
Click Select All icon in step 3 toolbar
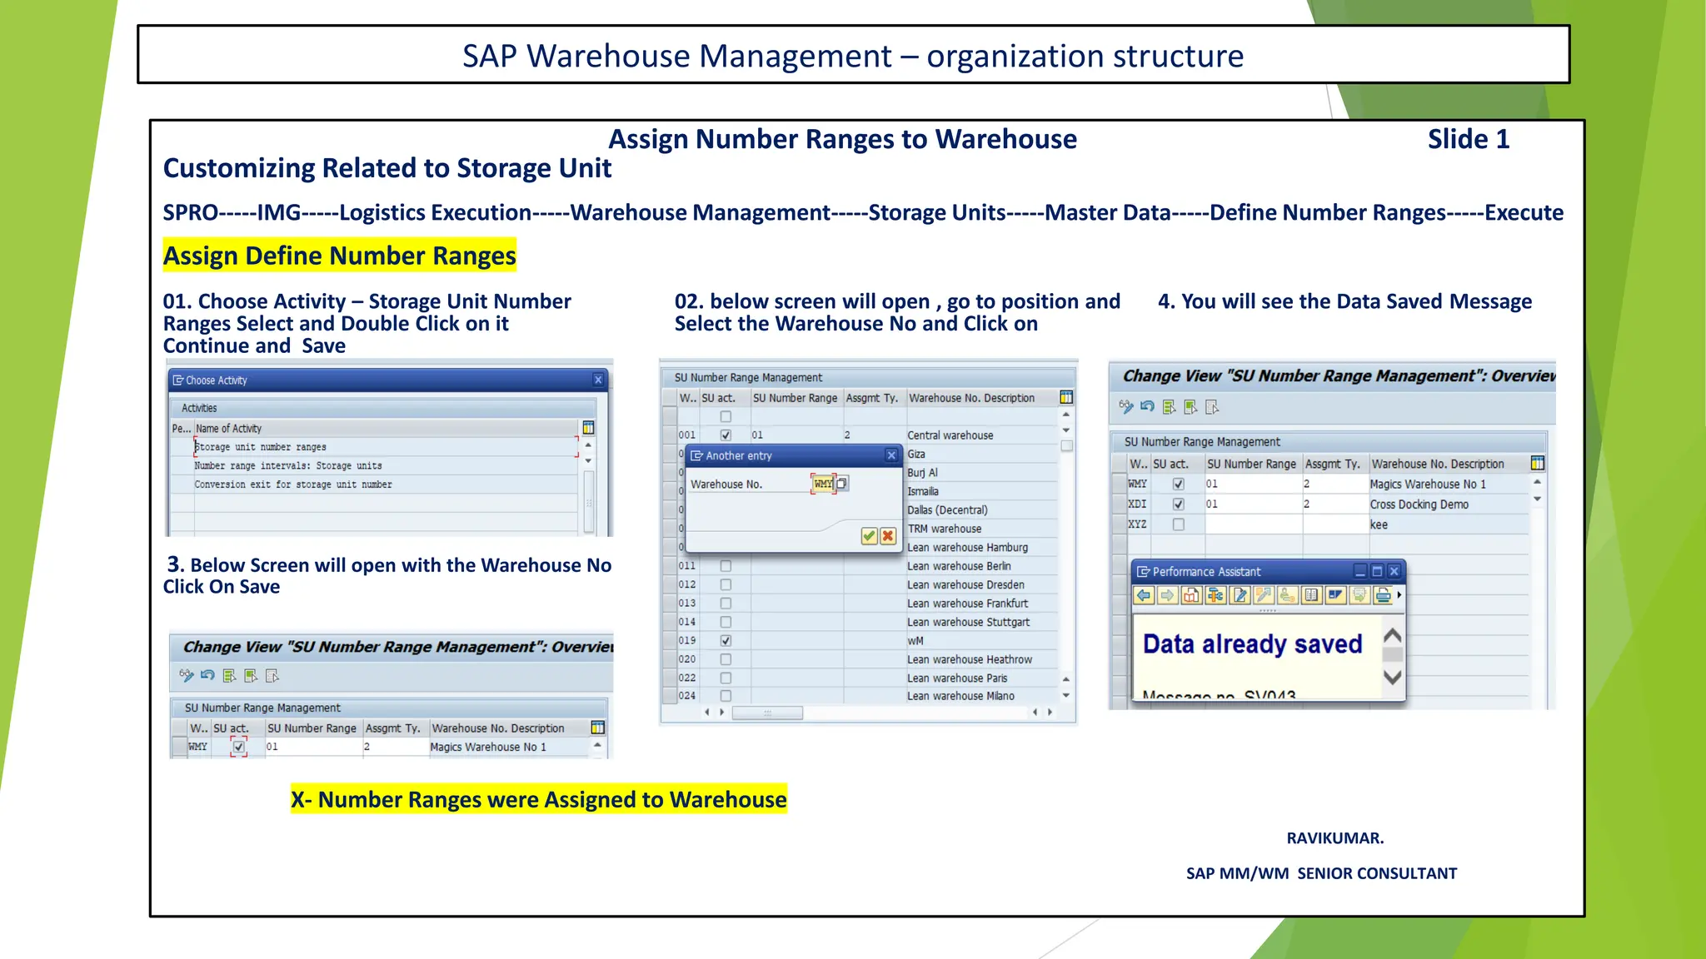click(x=229, y=675)
